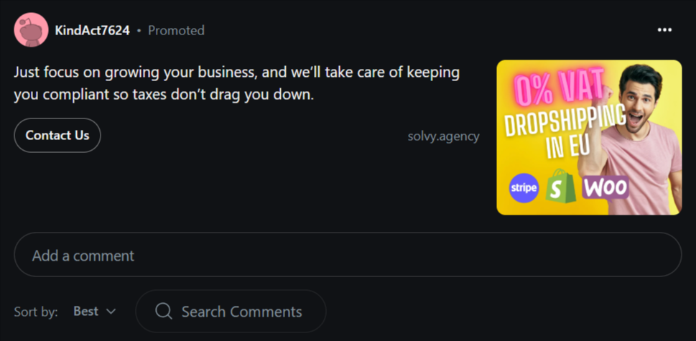Open the three-dots post options menu
This screenshot has height=341, width=696.
pos(664,30)
